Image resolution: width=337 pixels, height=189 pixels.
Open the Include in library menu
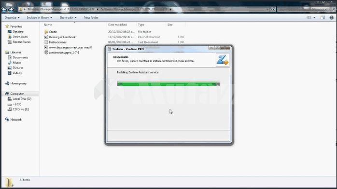click(39, 17)
